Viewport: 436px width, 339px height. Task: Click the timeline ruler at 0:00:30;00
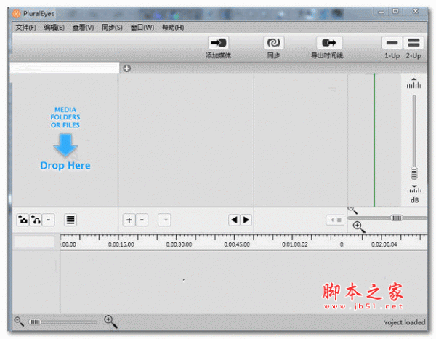pos(179,244)
